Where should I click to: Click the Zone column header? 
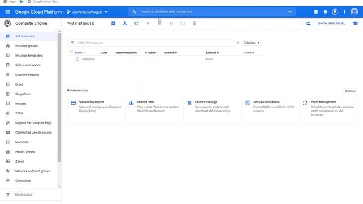tap(104, 53)
